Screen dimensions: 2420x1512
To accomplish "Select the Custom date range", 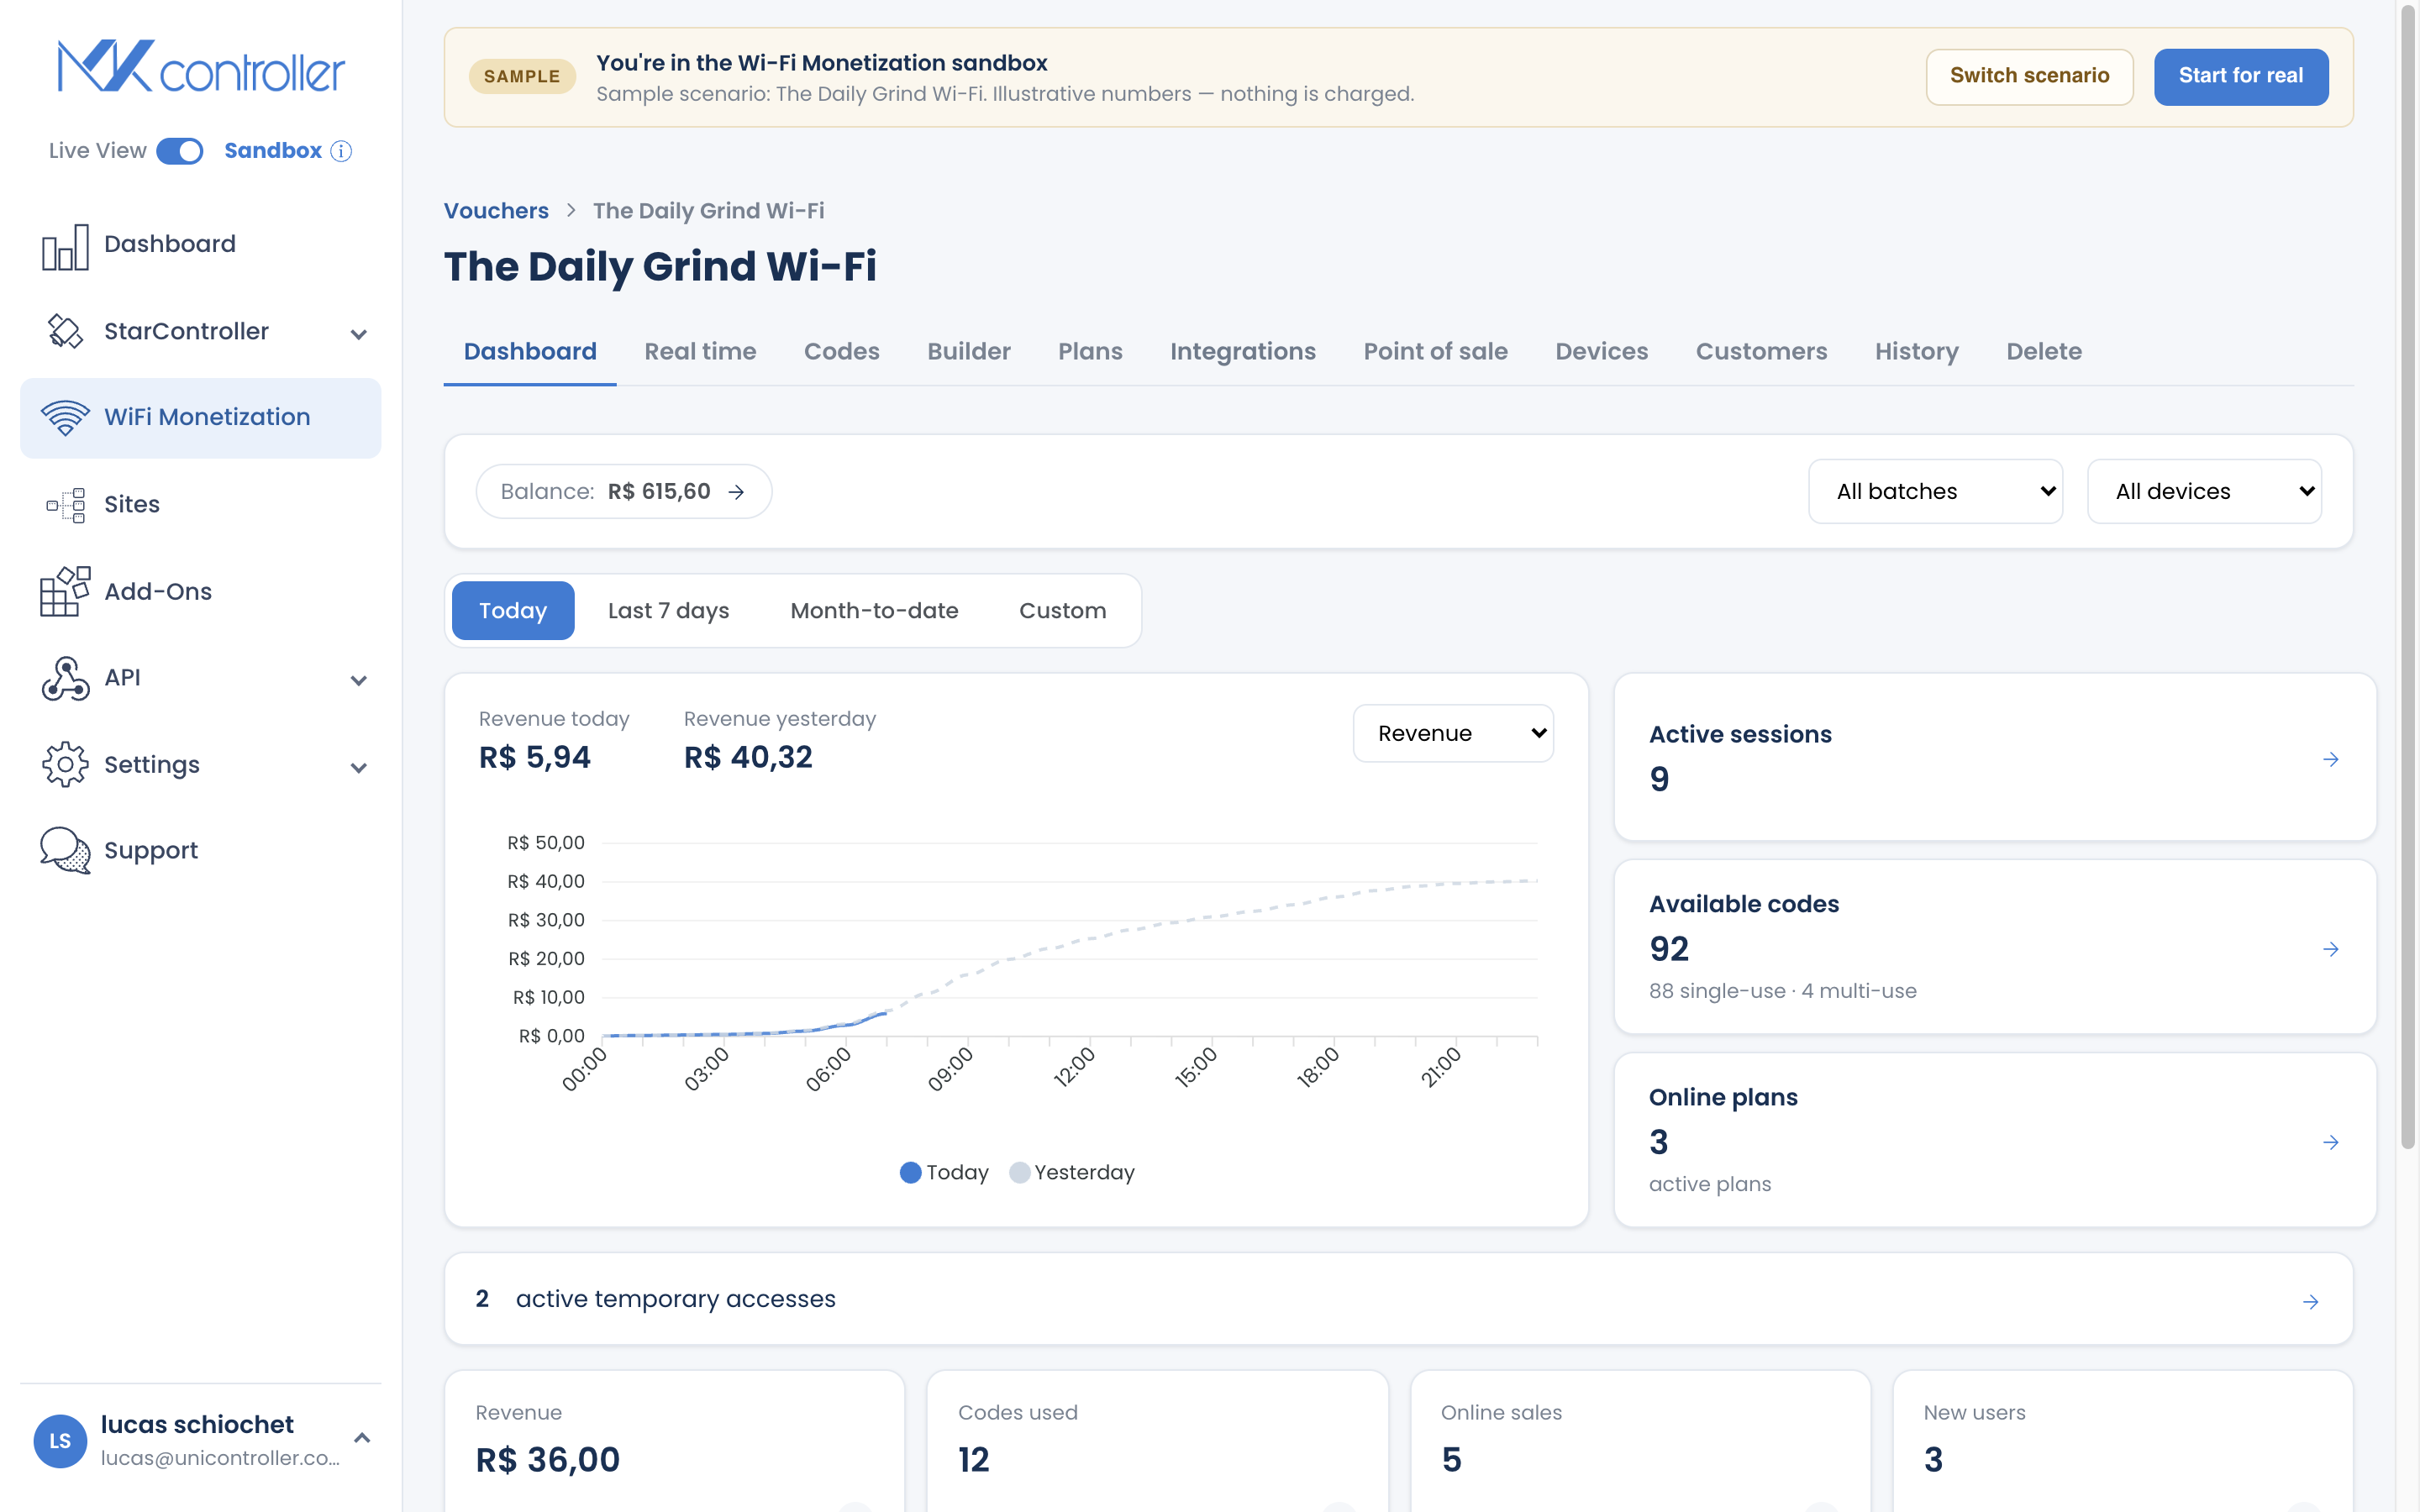I will click(1062, 610).
